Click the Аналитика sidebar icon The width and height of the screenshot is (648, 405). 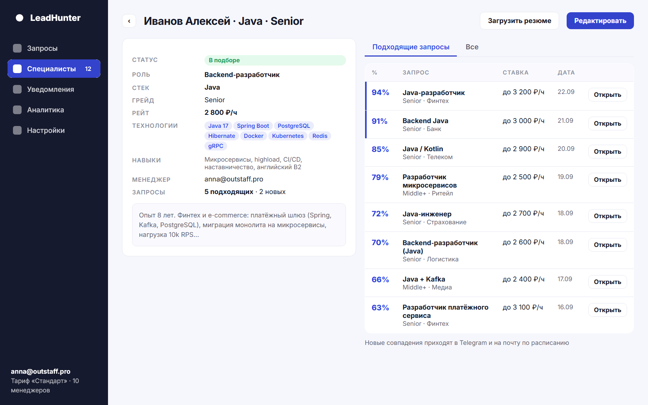tap(17, 110)
